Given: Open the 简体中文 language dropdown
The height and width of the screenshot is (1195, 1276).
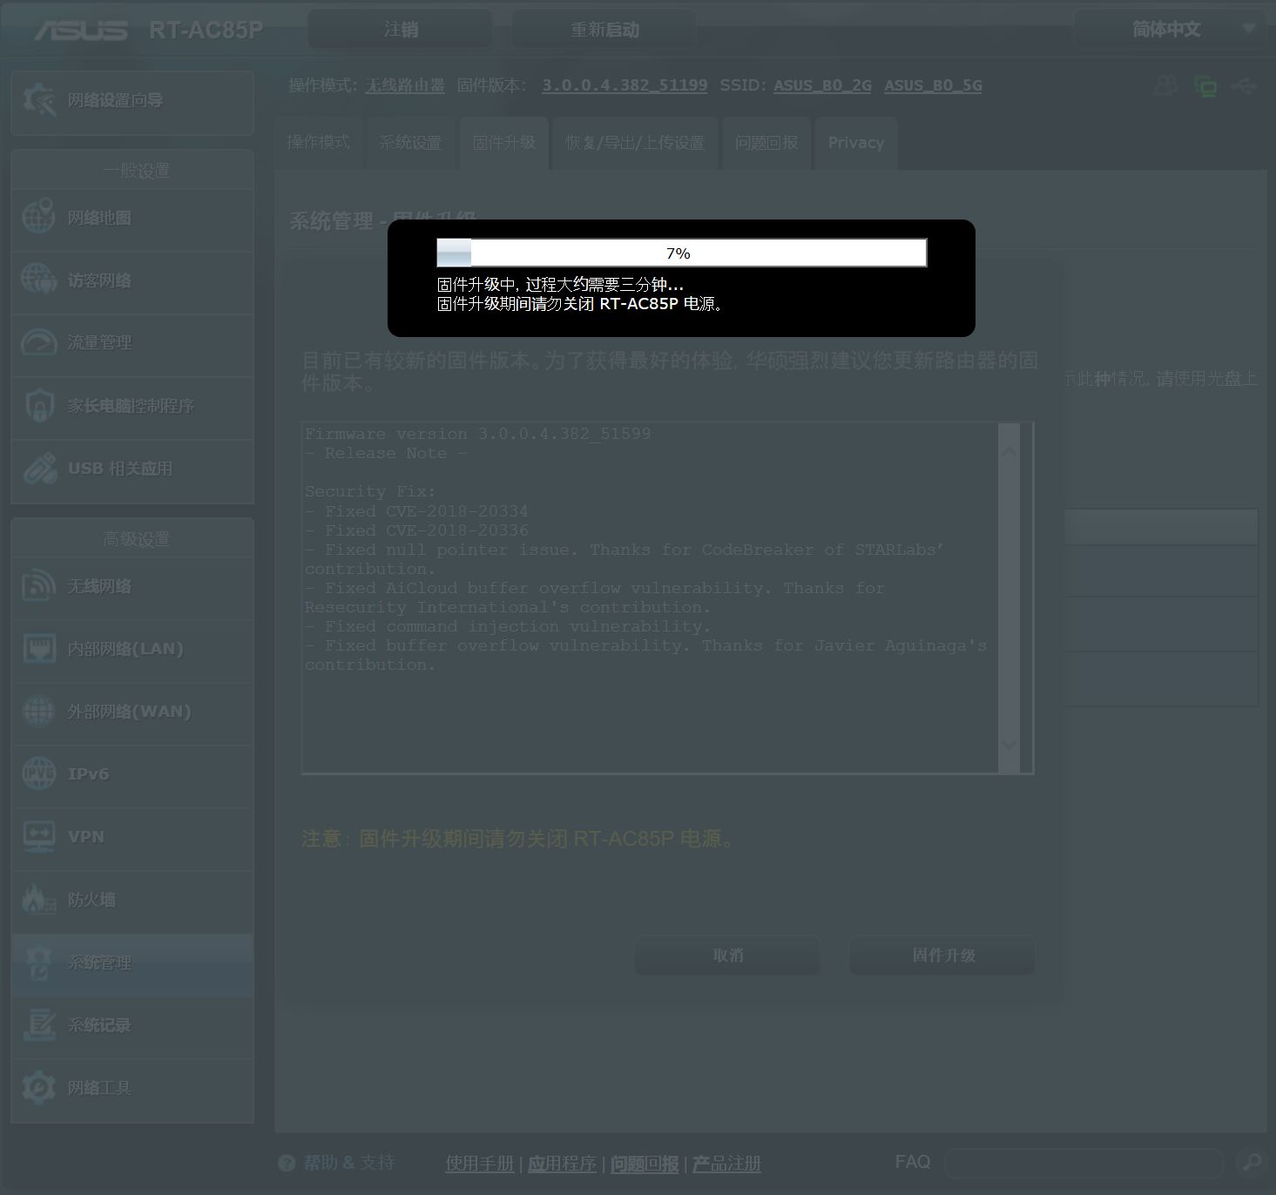Looking at the screenshot, I should pyautogui.click(x=1170, y=30).
